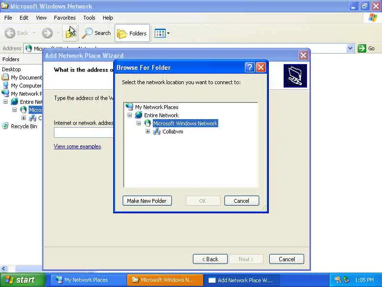382x287 pixels.
Task: Select Entire Network in the dialog tree
Action: (x=161, y=115)
